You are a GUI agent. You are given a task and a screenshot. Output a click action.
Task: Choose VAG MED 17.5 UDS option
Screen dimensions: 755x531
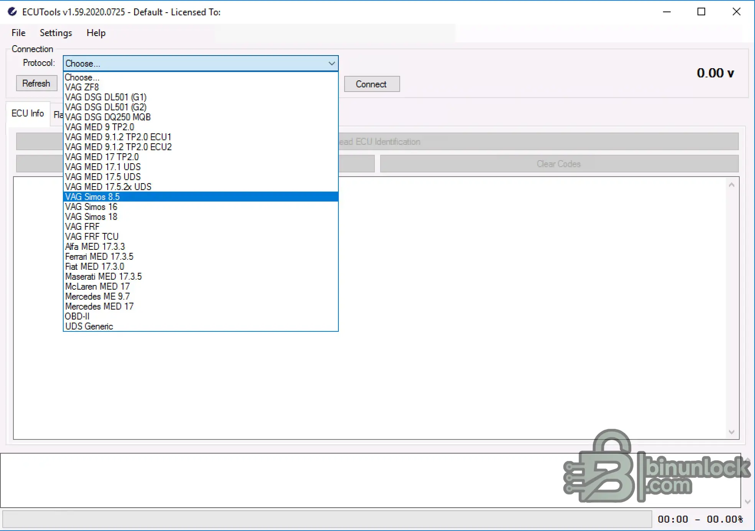click(x=103, y=177)
